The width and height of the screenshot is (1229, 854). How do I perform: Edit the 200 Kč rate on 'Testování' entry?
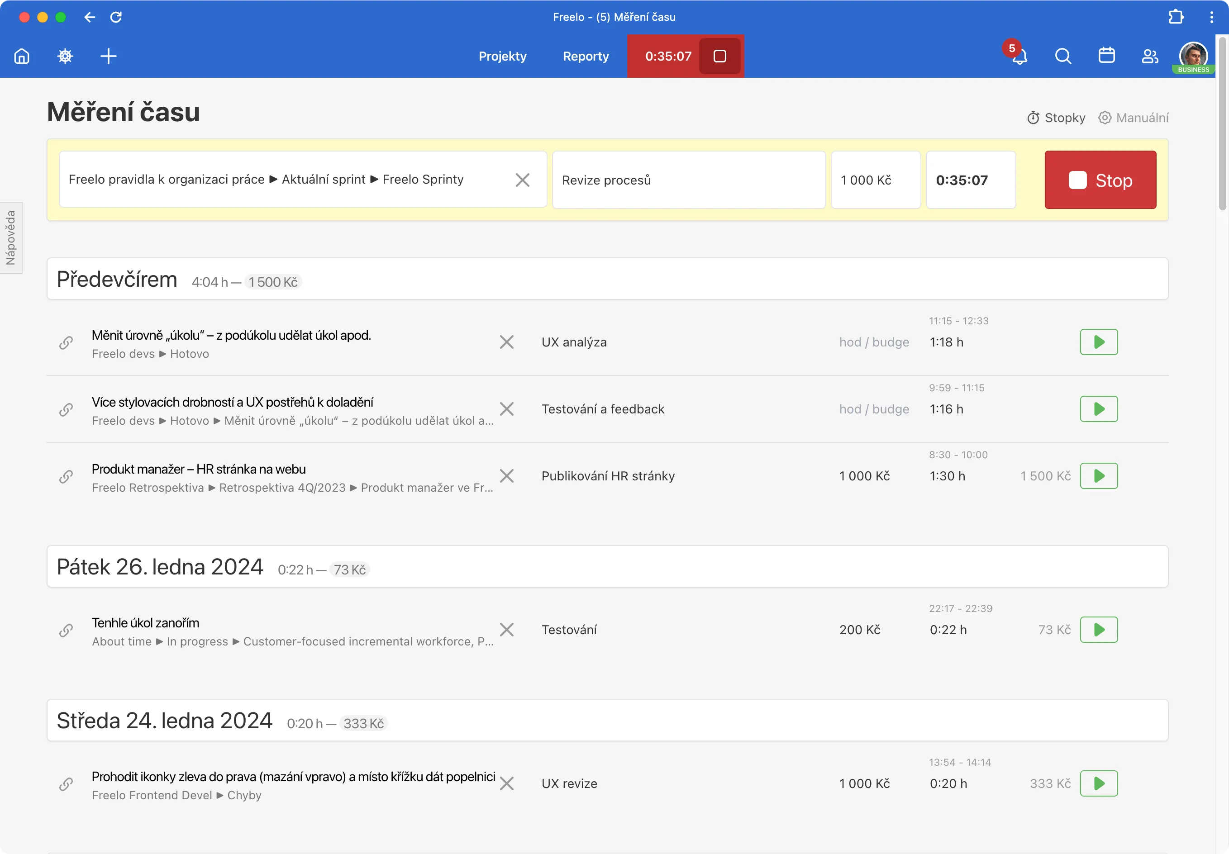[x=860, y=631]
